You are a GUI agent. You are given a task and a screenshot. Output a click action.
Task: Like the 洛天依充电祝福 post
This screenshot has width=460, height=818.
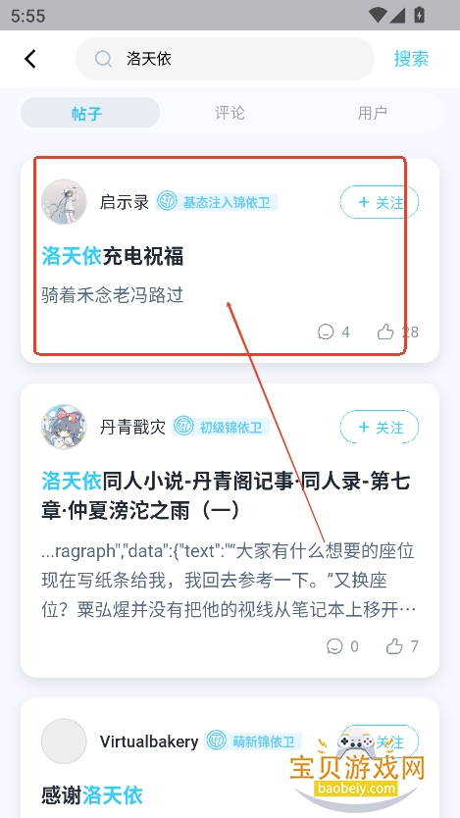pos(385,332)
